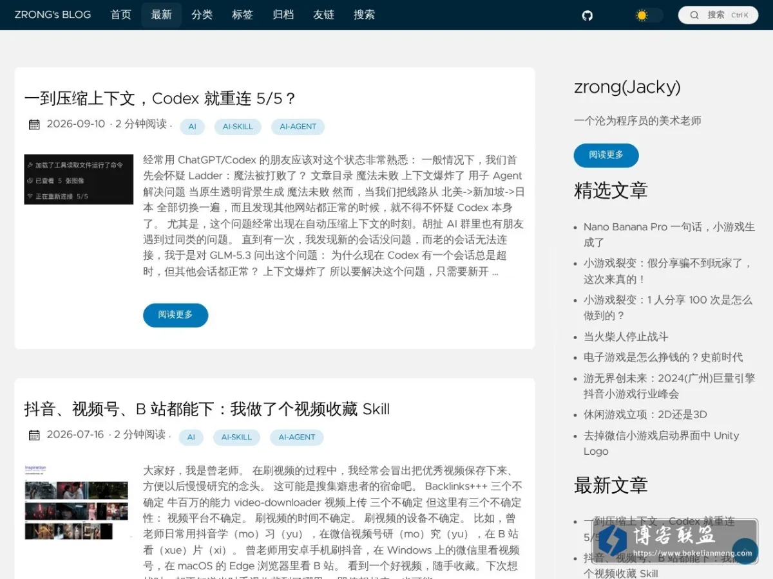Click AI tag on video Skill article
Screen dimensions: 773x579
[x=191, y=437]
